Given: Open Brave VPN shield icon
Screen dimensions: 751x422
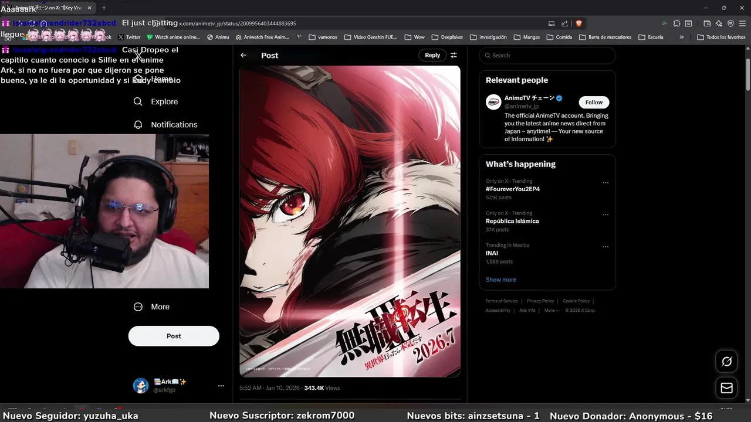Looking at the screenshot, I should click(x=730, y=23).
